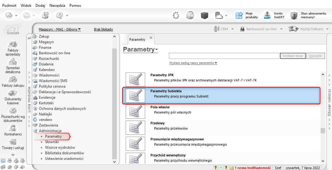Click green status dot in status bar
The height and width of the screenshot is (170, 332).
[x=221, y=168]
